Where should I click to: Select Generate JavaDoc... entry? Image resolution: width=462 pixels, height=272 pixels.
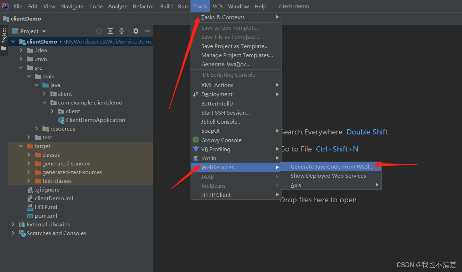click(236, 64)
